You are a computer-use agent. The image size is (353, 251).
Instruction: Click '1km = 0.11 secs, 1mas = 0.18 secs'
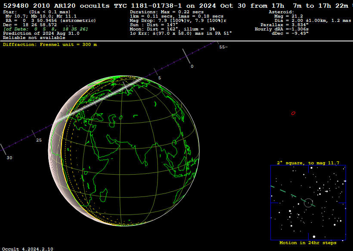tap(176, 16)
